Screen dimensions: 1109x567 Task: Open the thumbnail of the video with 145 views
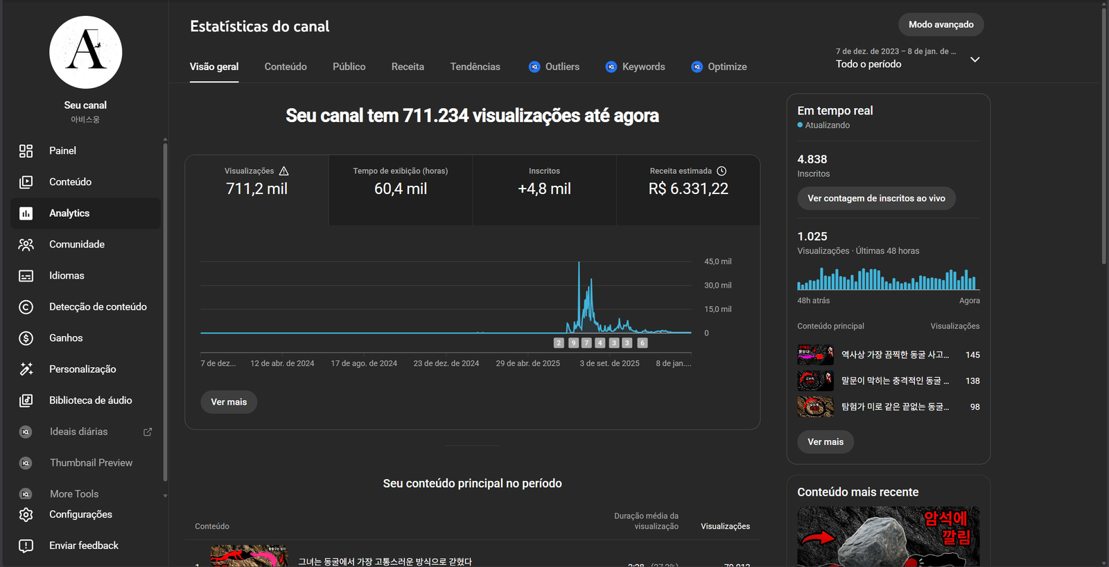816,355
